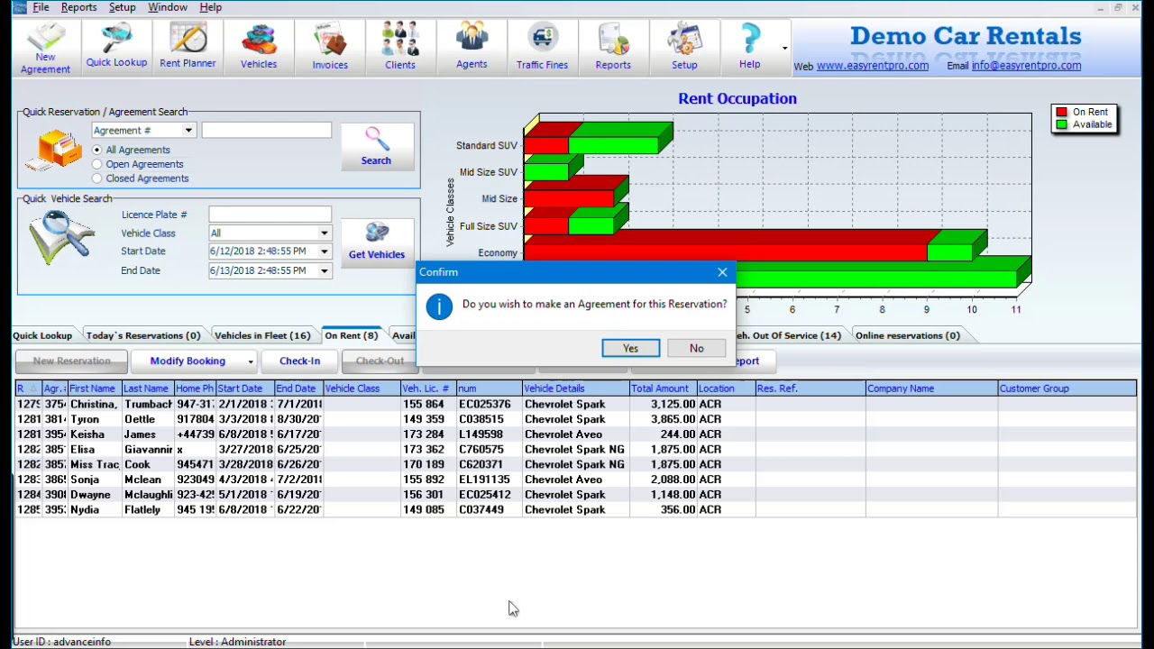Click the EL191135 num cell

[489, 480]
